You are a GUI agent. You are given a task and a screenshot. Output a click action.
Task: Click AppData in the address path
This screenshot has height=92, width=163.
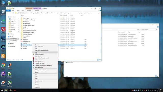pos(37,13)
